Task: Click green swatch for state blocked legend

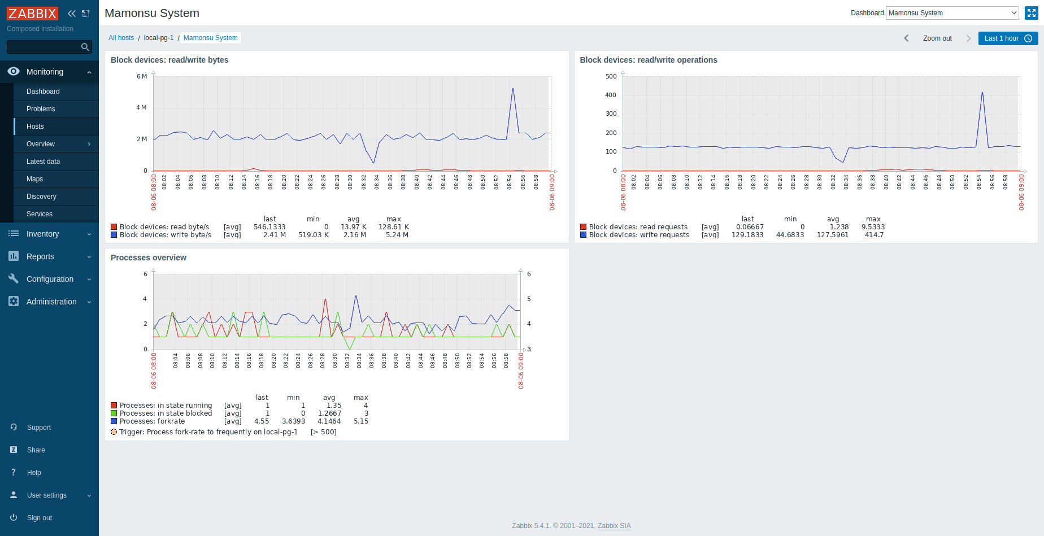Action: click(x=114, y=413)
